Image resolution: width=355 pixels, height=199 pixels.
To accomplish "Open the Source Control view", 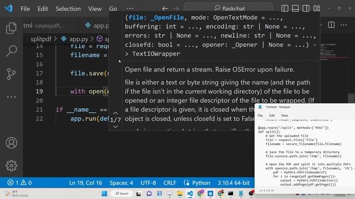I will click(11, 74).
